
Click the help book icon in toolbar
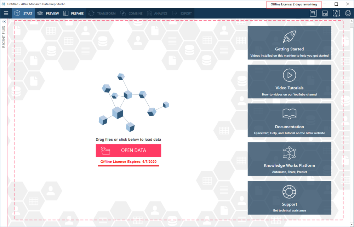click(336, 13)
